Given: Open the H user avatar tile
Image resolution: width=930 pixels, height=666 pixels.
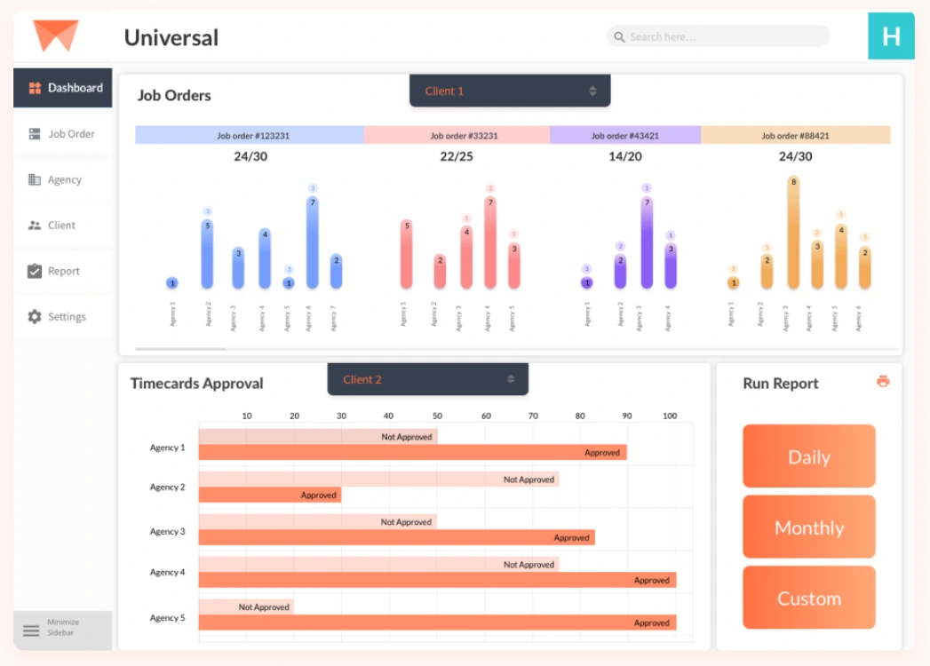Looking at the screenshot, I should (891, 36).
